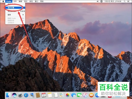Open Calendar icon showing 21
Screen dimensions: 132x99
(x=44, y=95)
